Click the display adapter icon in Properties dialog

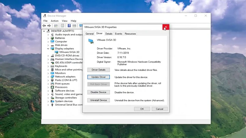click(91, 41)
